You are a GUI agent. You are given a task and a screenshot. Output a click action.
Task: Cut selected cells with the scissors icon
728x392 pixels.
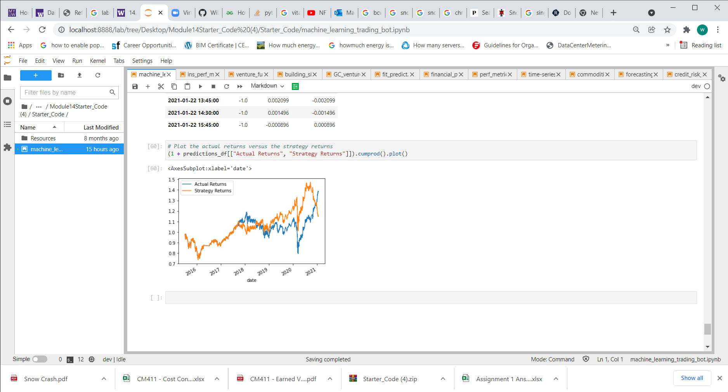click(x=161, y=86)
